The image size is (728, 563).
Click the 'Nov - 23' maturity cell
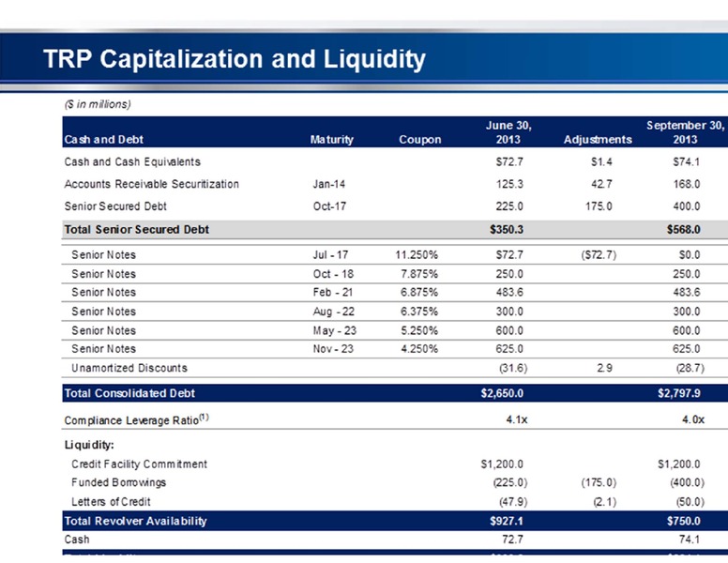tap(333, 349)
